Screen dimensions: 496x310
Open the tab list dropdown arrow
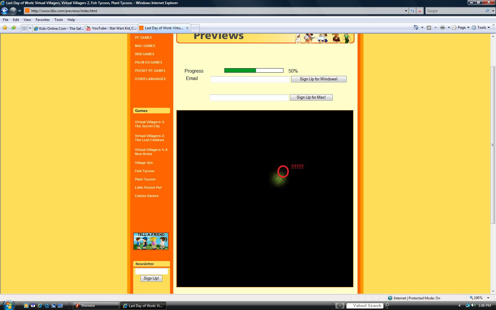click(x=30, y=28)
